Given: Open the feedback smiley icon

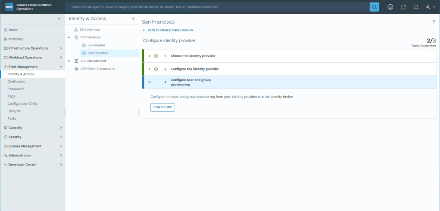Looking at the screenshot, I should tap(390, 7).
